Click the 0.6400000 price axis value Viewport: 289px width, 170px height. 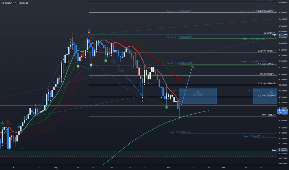tap(283, 19)
